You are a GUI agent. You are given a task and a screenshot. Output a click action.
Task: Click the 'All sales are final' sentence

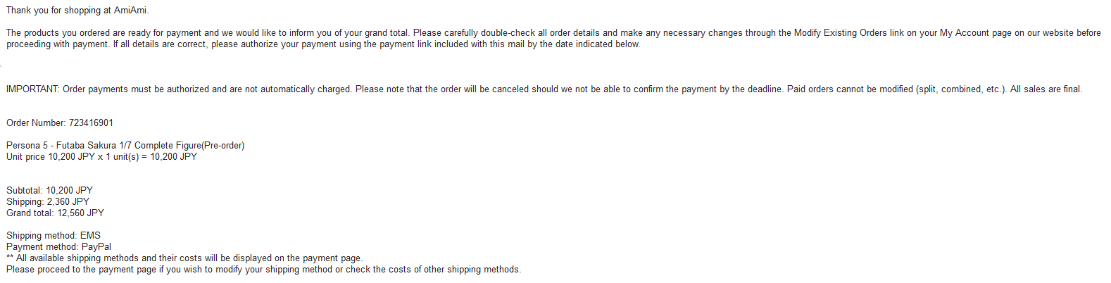1046,89
